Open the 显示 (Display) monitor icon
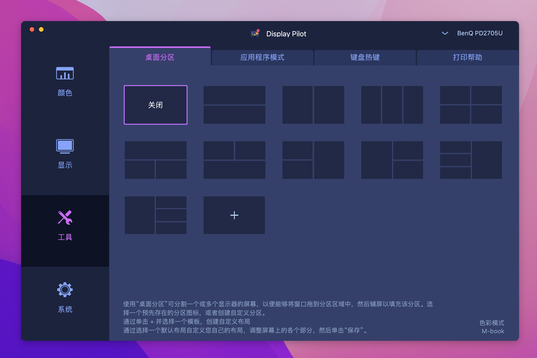 pyautogui.click(x=64, y=146)
